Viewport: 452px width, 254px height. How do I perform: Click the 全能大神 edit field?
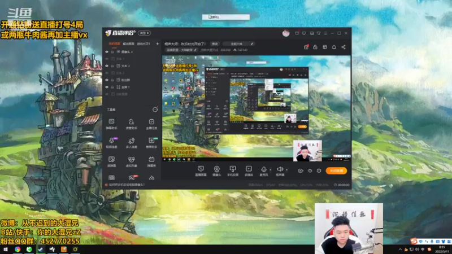pos(238,44)
